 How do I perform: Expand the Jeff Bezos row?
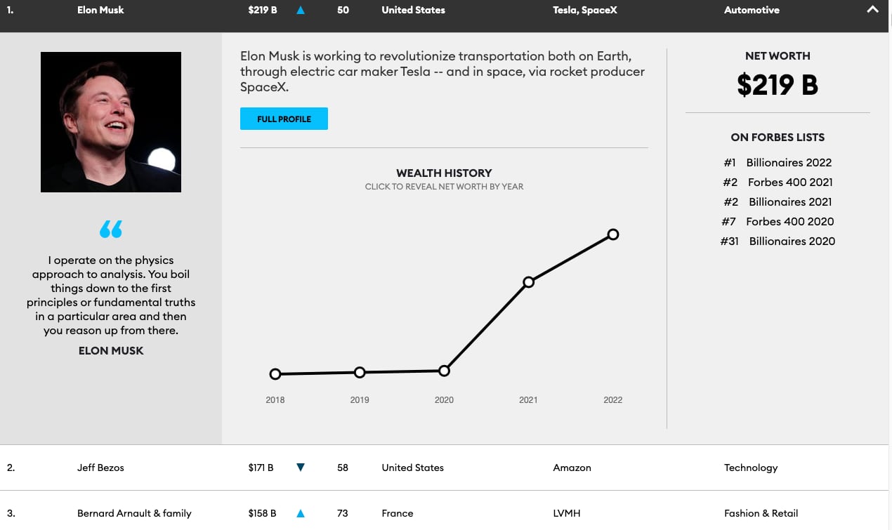(x=100, y=468)
